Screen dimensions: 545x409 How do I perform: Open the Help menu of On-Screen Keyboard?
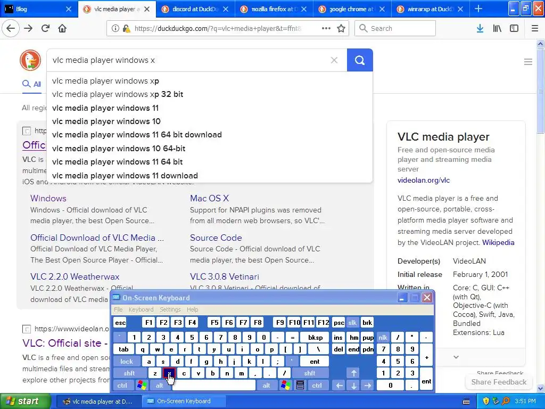pyautogui.click(x=192, y=309)
